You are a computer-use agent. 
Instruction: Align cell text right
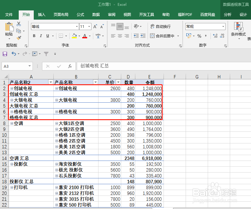[127, 36]
